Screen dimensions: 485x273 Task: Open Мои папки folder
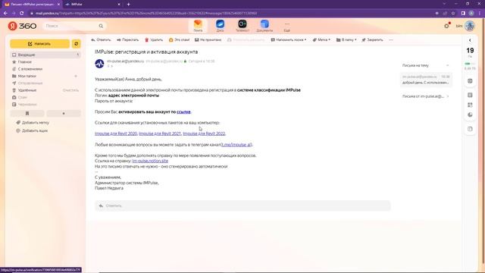click(27, 76)
